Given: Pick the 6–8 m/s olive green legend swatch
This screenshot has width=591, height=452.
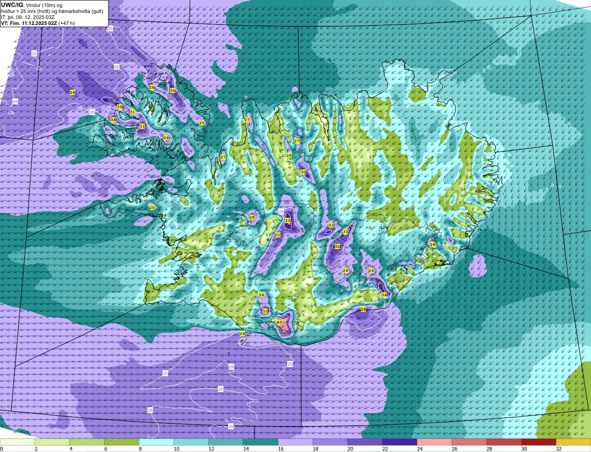Looking at the screenshot, I should (122, 442).
